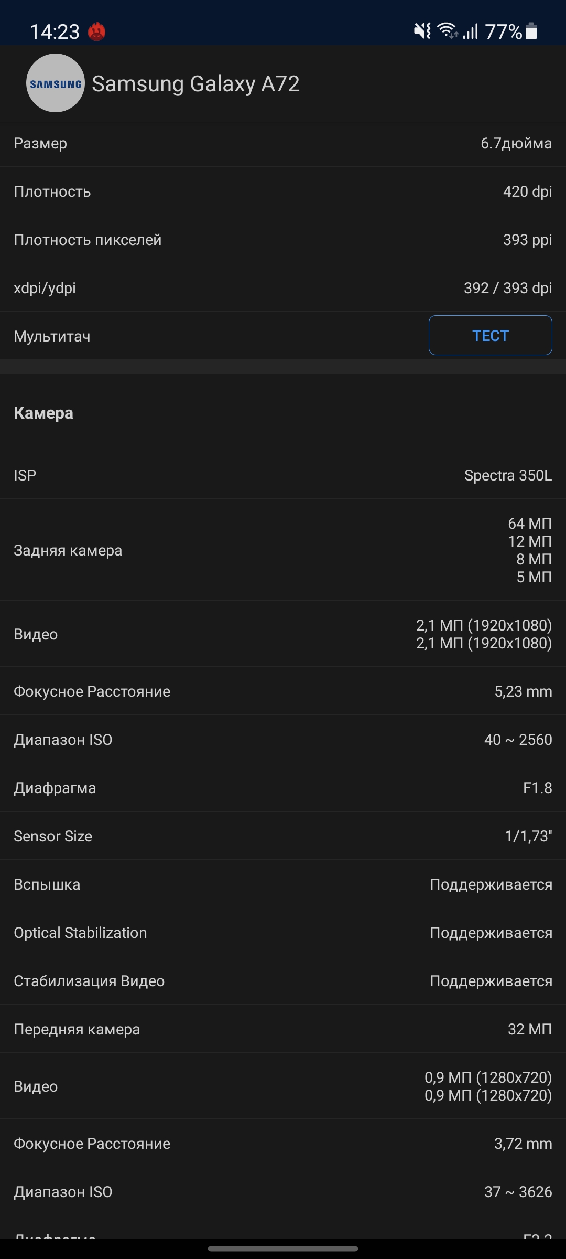Tap the bottom home gesture bar
Screen dimensions: 566x1259
tap(283, 1249)
